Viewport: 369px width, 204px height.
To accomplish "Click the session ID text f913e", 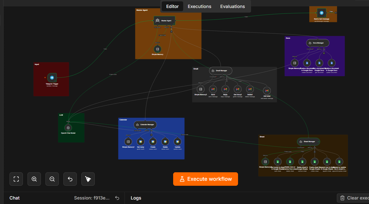I will (x=92, y=198).
